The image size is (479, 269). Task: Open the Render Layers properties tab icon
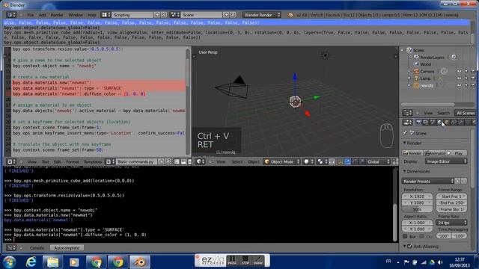426,123
